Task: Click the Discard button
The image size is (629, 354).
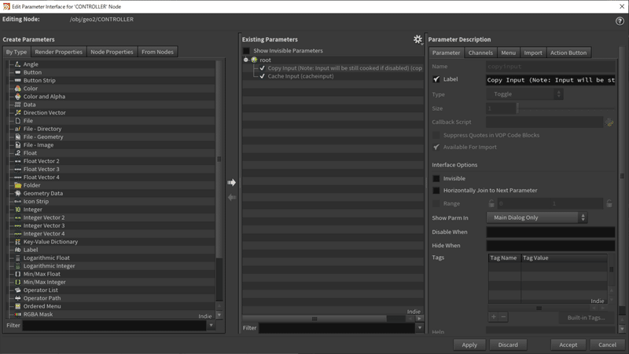Action: click(508, 345)
